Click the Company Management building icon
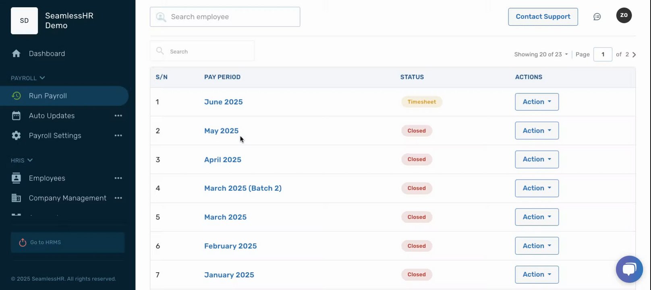Viewport: 651px width, 290px height. point(16,198)
